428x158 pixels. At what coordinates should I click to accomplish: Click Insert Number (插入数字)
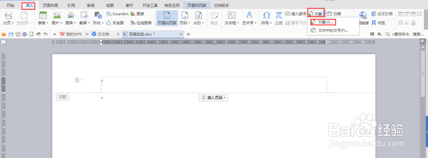pyautogui.click(x=296, y=14)
